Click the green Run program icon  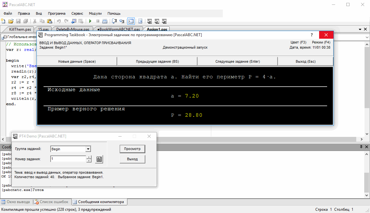tap(91, 21)
